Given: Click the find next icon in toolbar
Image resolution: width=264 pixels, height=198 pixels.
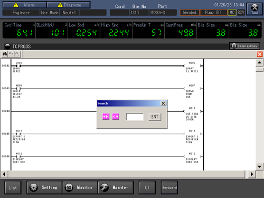Looking at the screenshot, I should pos(17,54).
